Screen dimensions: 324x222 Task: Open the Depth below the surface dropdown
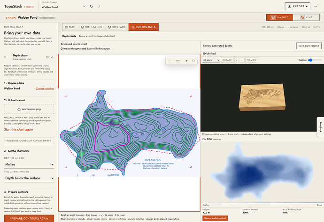29,178
